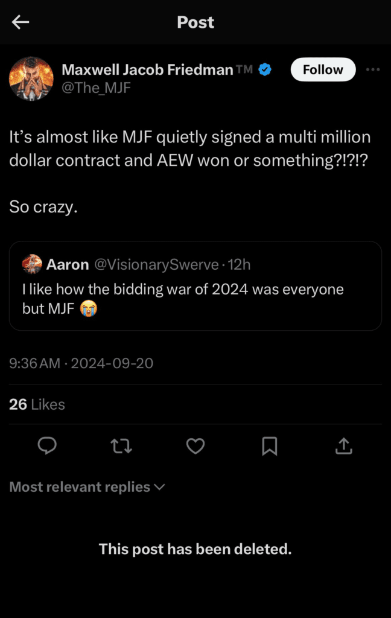
Task: Like the tweet with the heart icon
Action: pos(195,446)
